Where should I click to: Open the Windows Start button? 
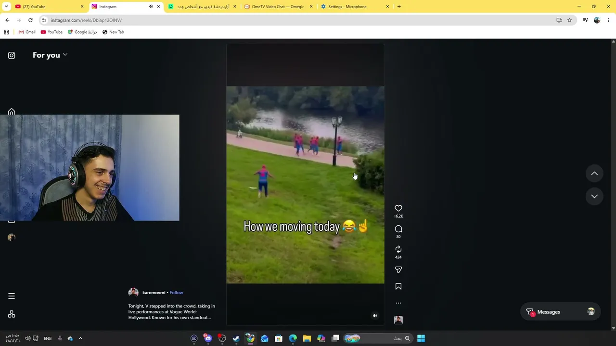(421, 338)
